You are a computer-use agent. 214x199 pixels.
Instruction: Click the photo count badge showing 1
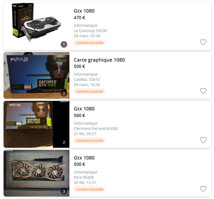point(64,44)
